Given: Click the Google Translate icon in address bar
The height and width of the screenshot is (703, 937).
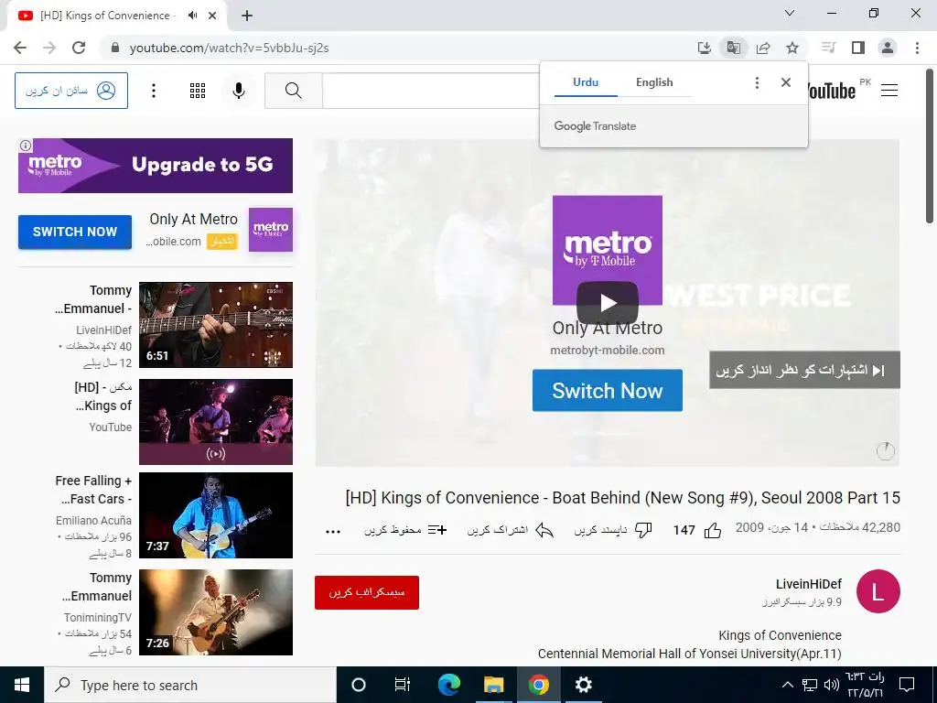Looking at the screenshot, I should [x=733, y=48].
